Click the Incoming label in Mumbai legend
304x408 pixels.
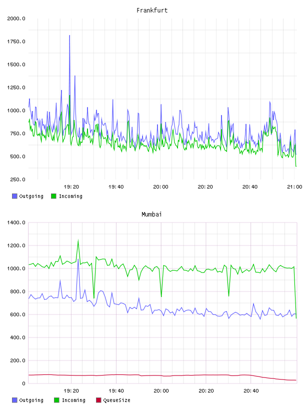tap(73, 400)
